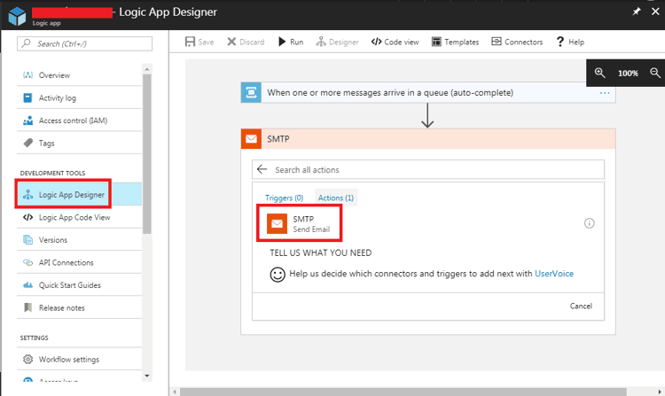Open the trigger's ellipsis menu
Viewport: 665px width, 396px height.
pos(605,93)
